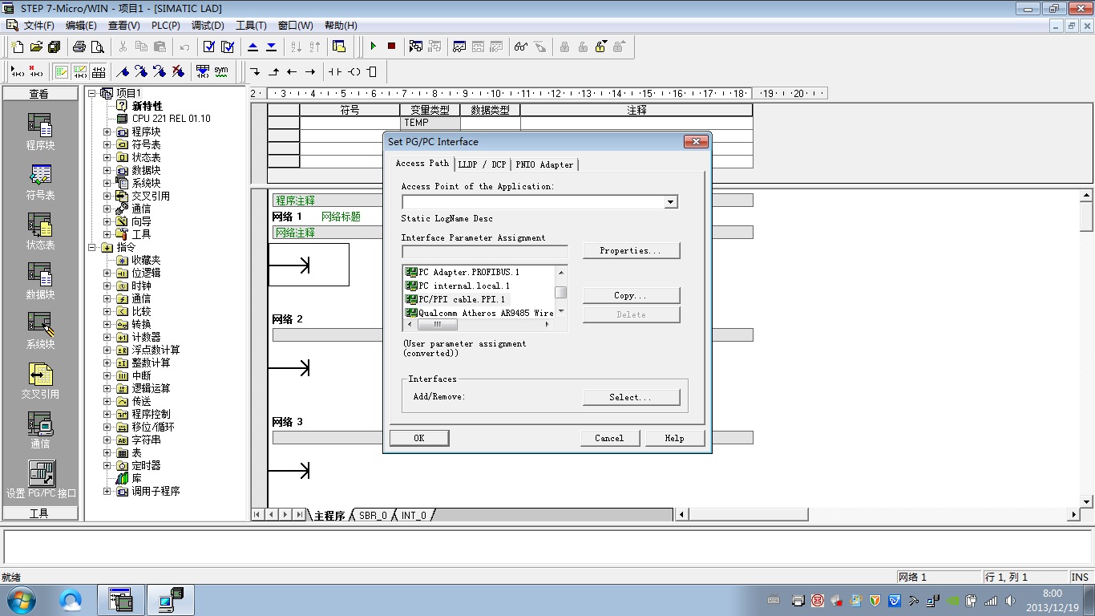The width and height of the screenshot is (1095, 616).
Task: Select PC Adapter.PROFIBUS.1 in the interface list
Action: [463, 272]
